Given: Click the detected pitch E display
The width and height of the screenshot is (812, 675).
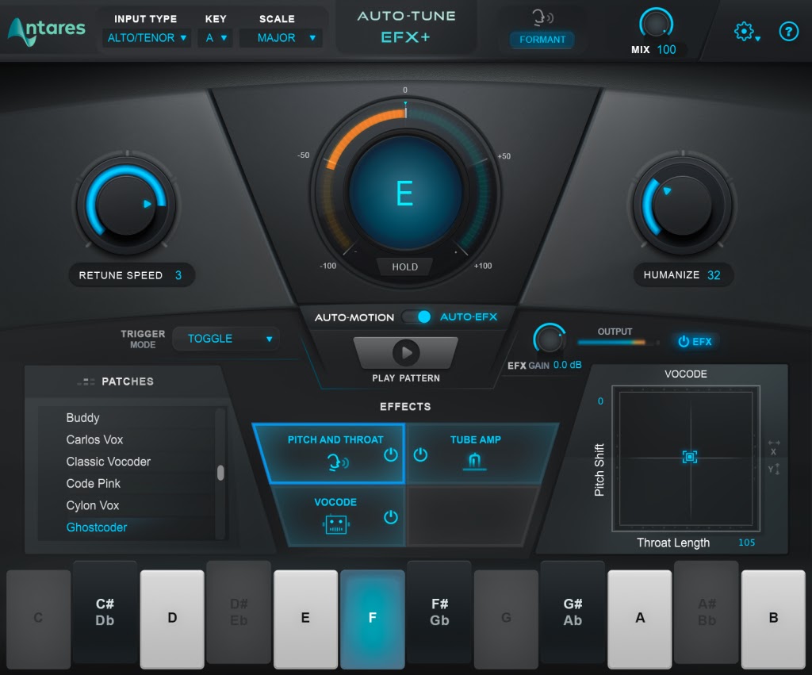Looking at the screenshot, I should 405,194.
